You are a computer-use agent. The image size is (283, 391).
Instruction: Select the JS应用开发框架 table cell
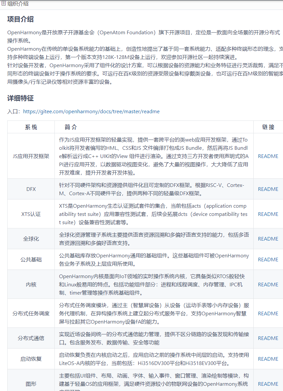(x=31, y=156)
